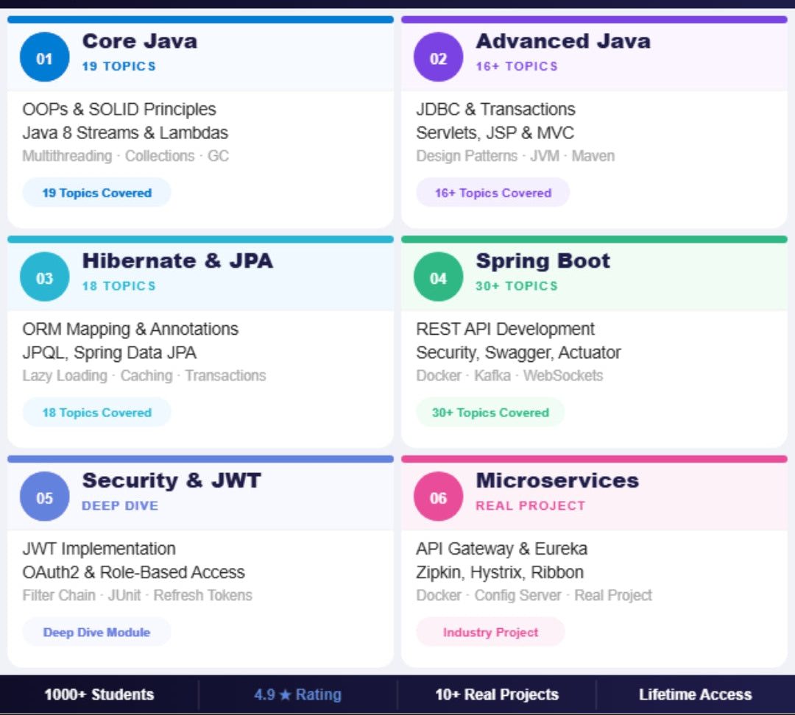Select the REST API Development line
The image size is (795, 715).
(x=506, y=330)
